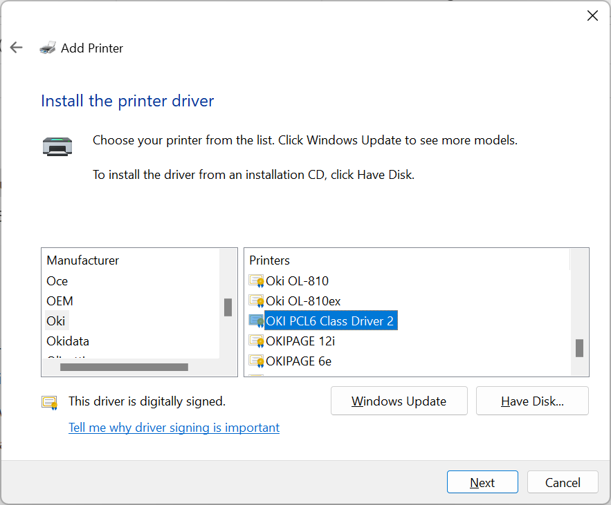Select OEM manufacturer
Screen dimensions: 611x505
pyautogui.click(x=60, y=301)
